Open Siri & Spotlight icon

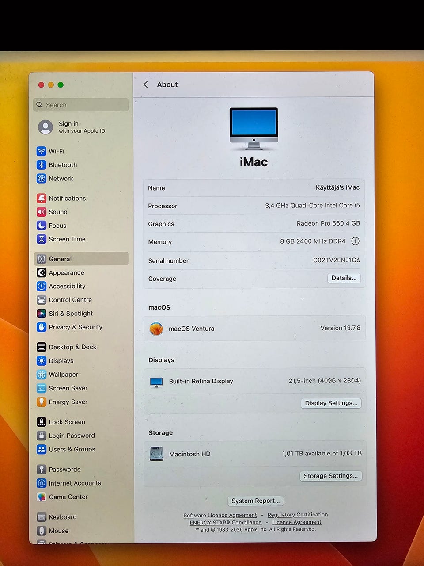point(42,314)
